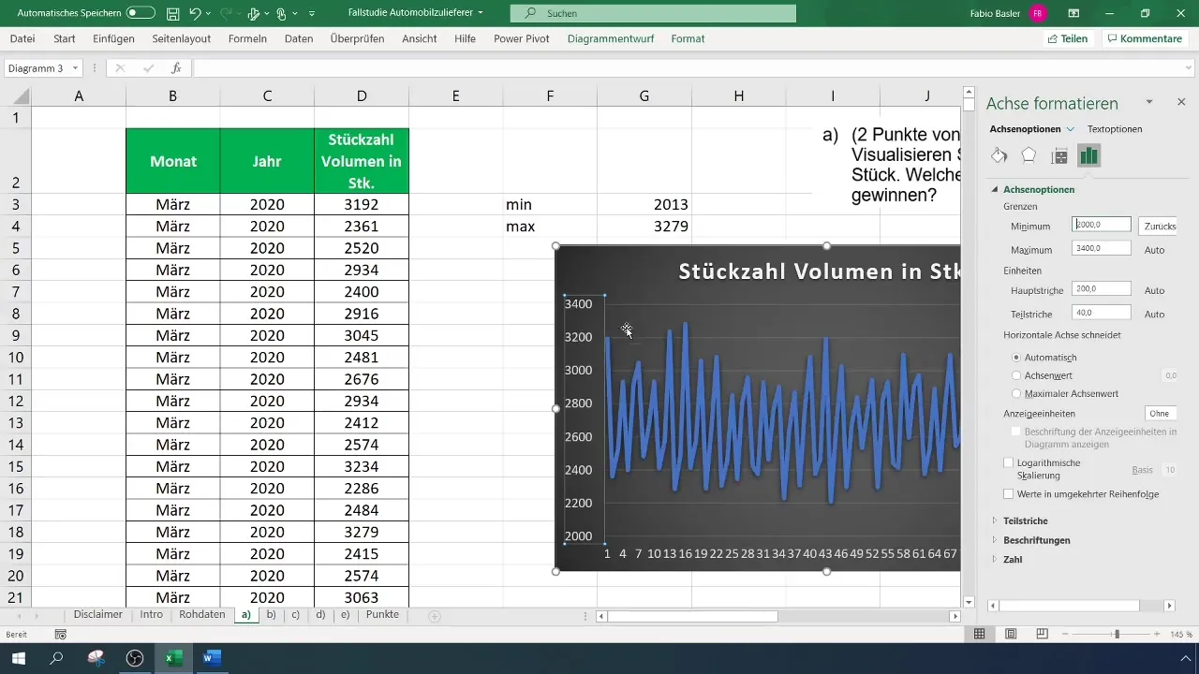This screenshot has width=1199, height=674.
Task: Click the FB user account avatar
Action: pos(1037,14)
